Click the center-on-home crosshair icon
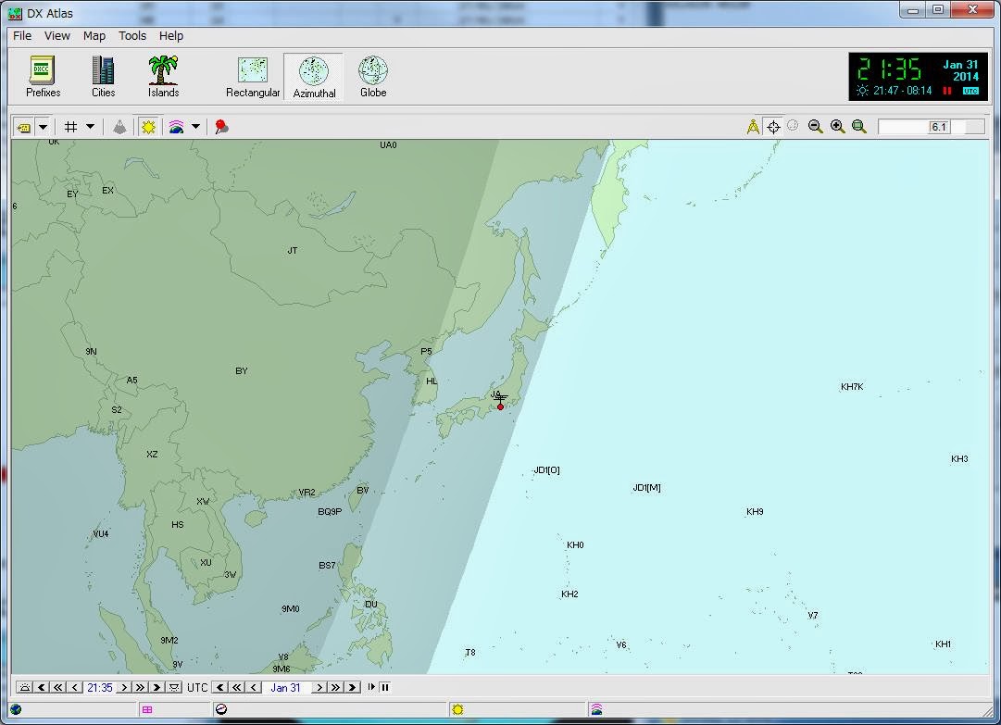1001x725 pixels. [773, 127]
